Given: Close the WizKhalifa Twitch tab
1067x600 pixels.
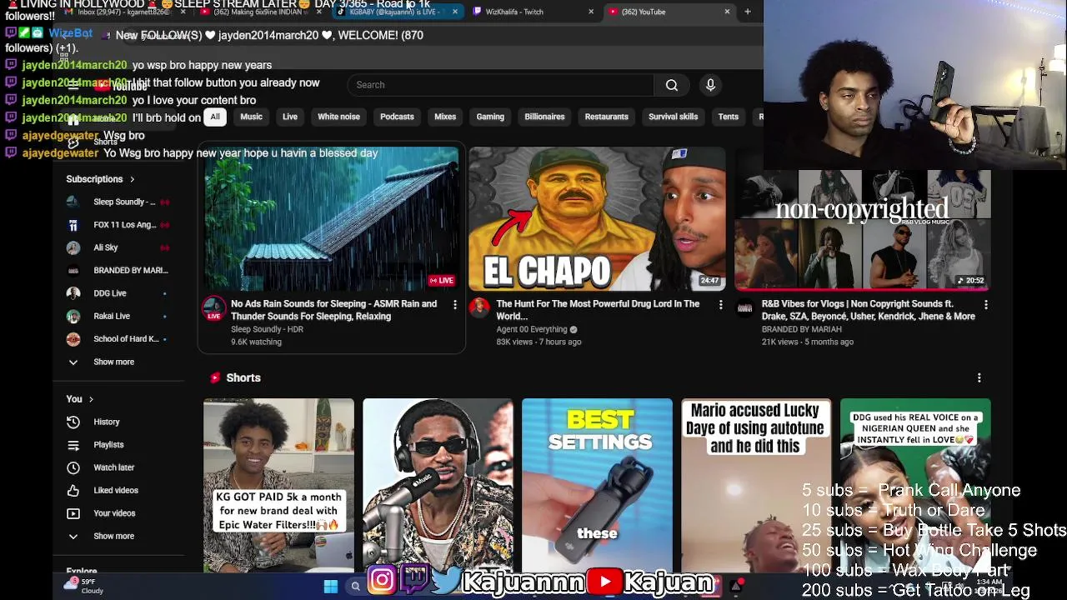Looking at the screenshot, I should coord(591,12).
